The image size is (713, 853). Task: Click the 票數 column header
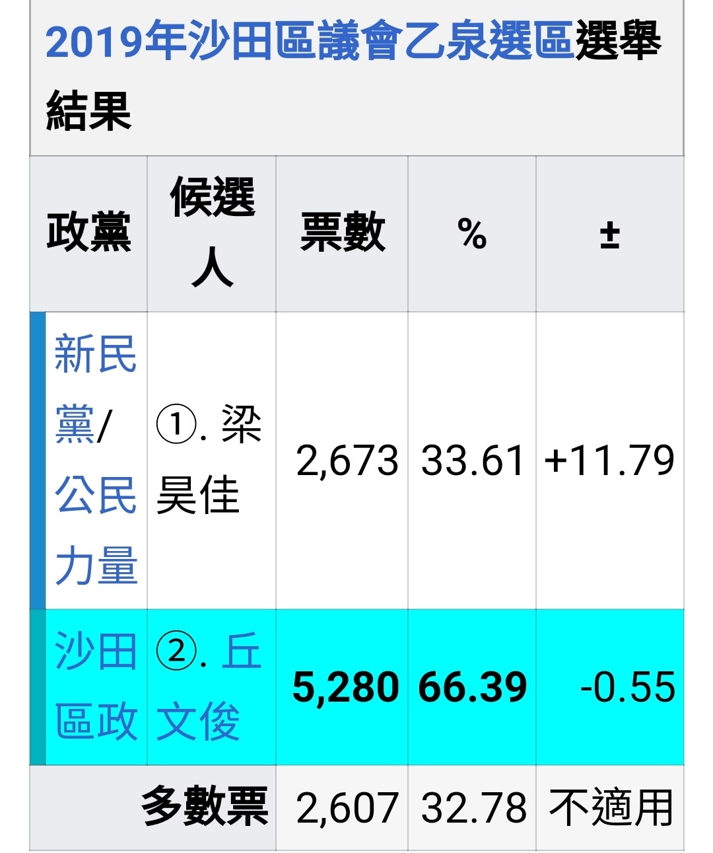(x=342, y=233)
